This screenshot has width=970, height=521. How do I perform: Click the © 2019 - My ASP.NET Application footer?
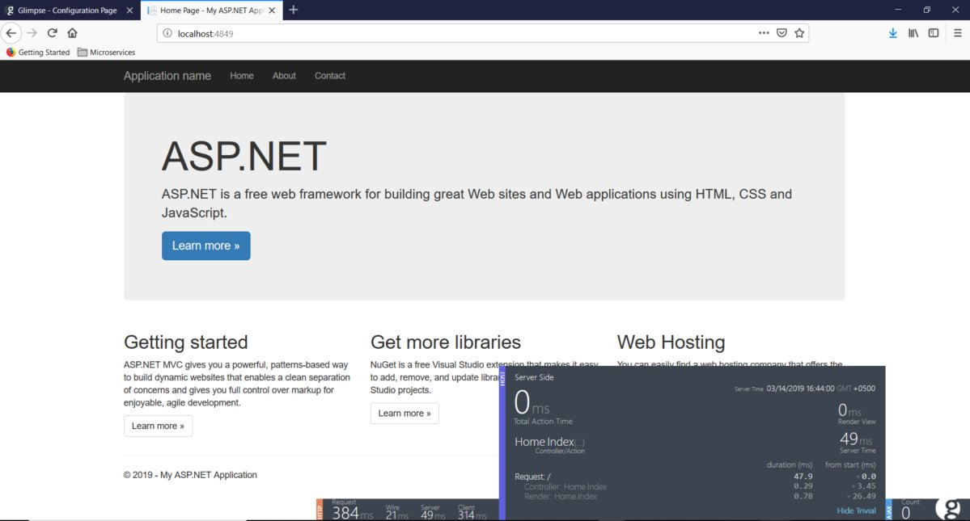point(190,475)
